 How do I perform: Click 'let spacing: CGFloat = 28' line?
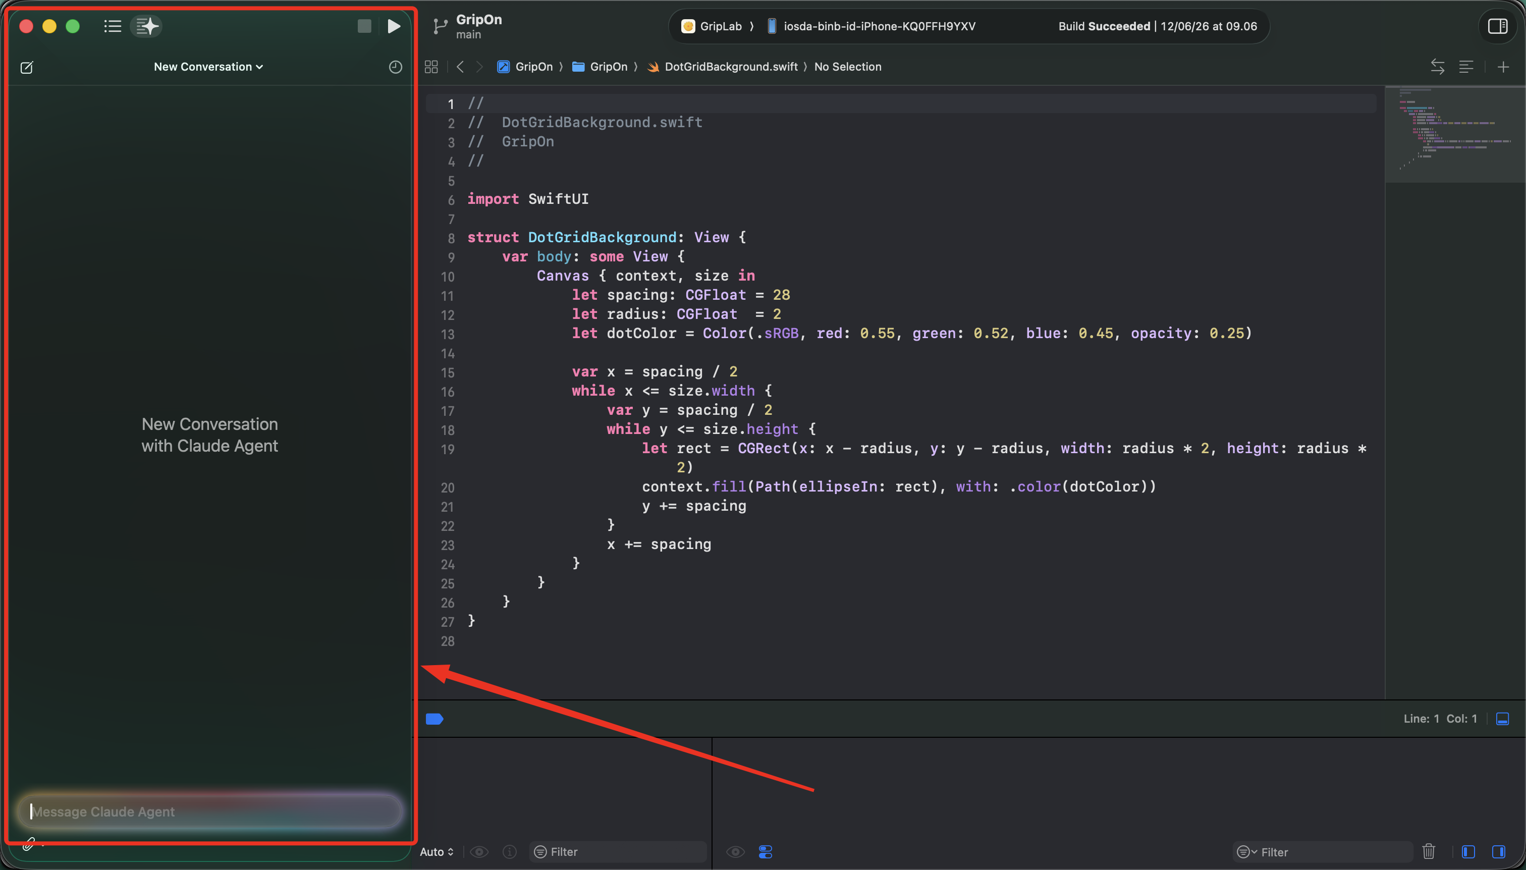(681, 295)
